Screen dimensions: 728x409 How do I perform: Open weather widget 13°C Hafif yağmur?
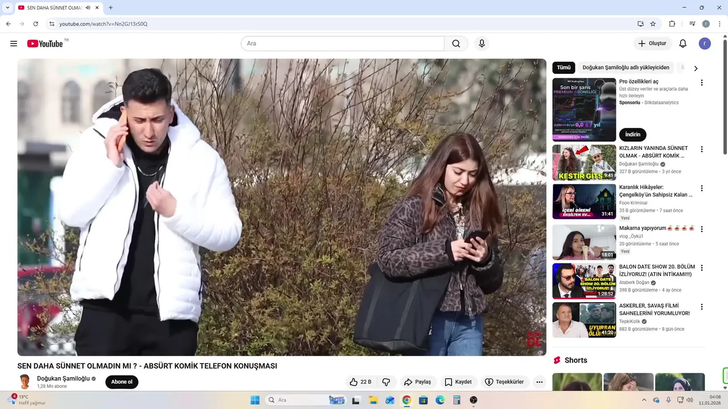click(27, 400)
